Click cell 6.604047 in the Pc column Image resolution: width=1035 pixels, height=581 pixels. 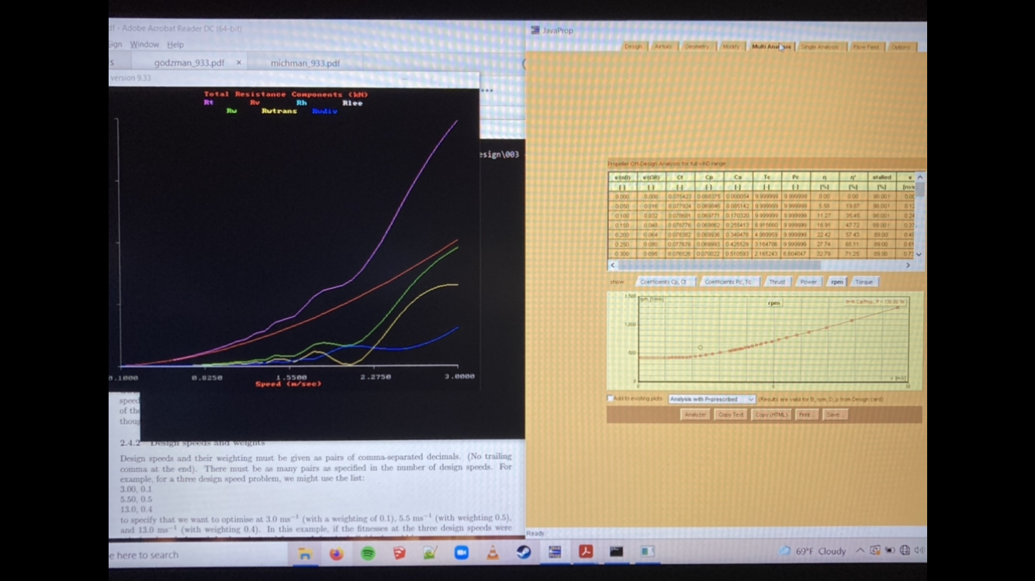(796, 253)
